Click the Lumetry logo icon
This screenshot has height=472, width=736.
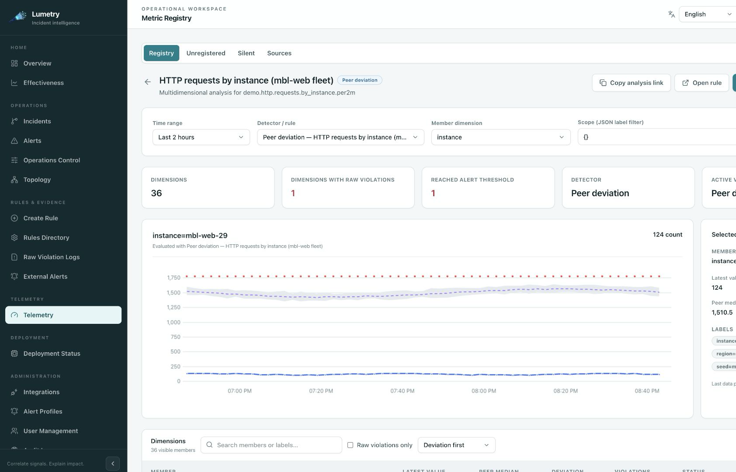pyautogui.click(x=17, y=17)
